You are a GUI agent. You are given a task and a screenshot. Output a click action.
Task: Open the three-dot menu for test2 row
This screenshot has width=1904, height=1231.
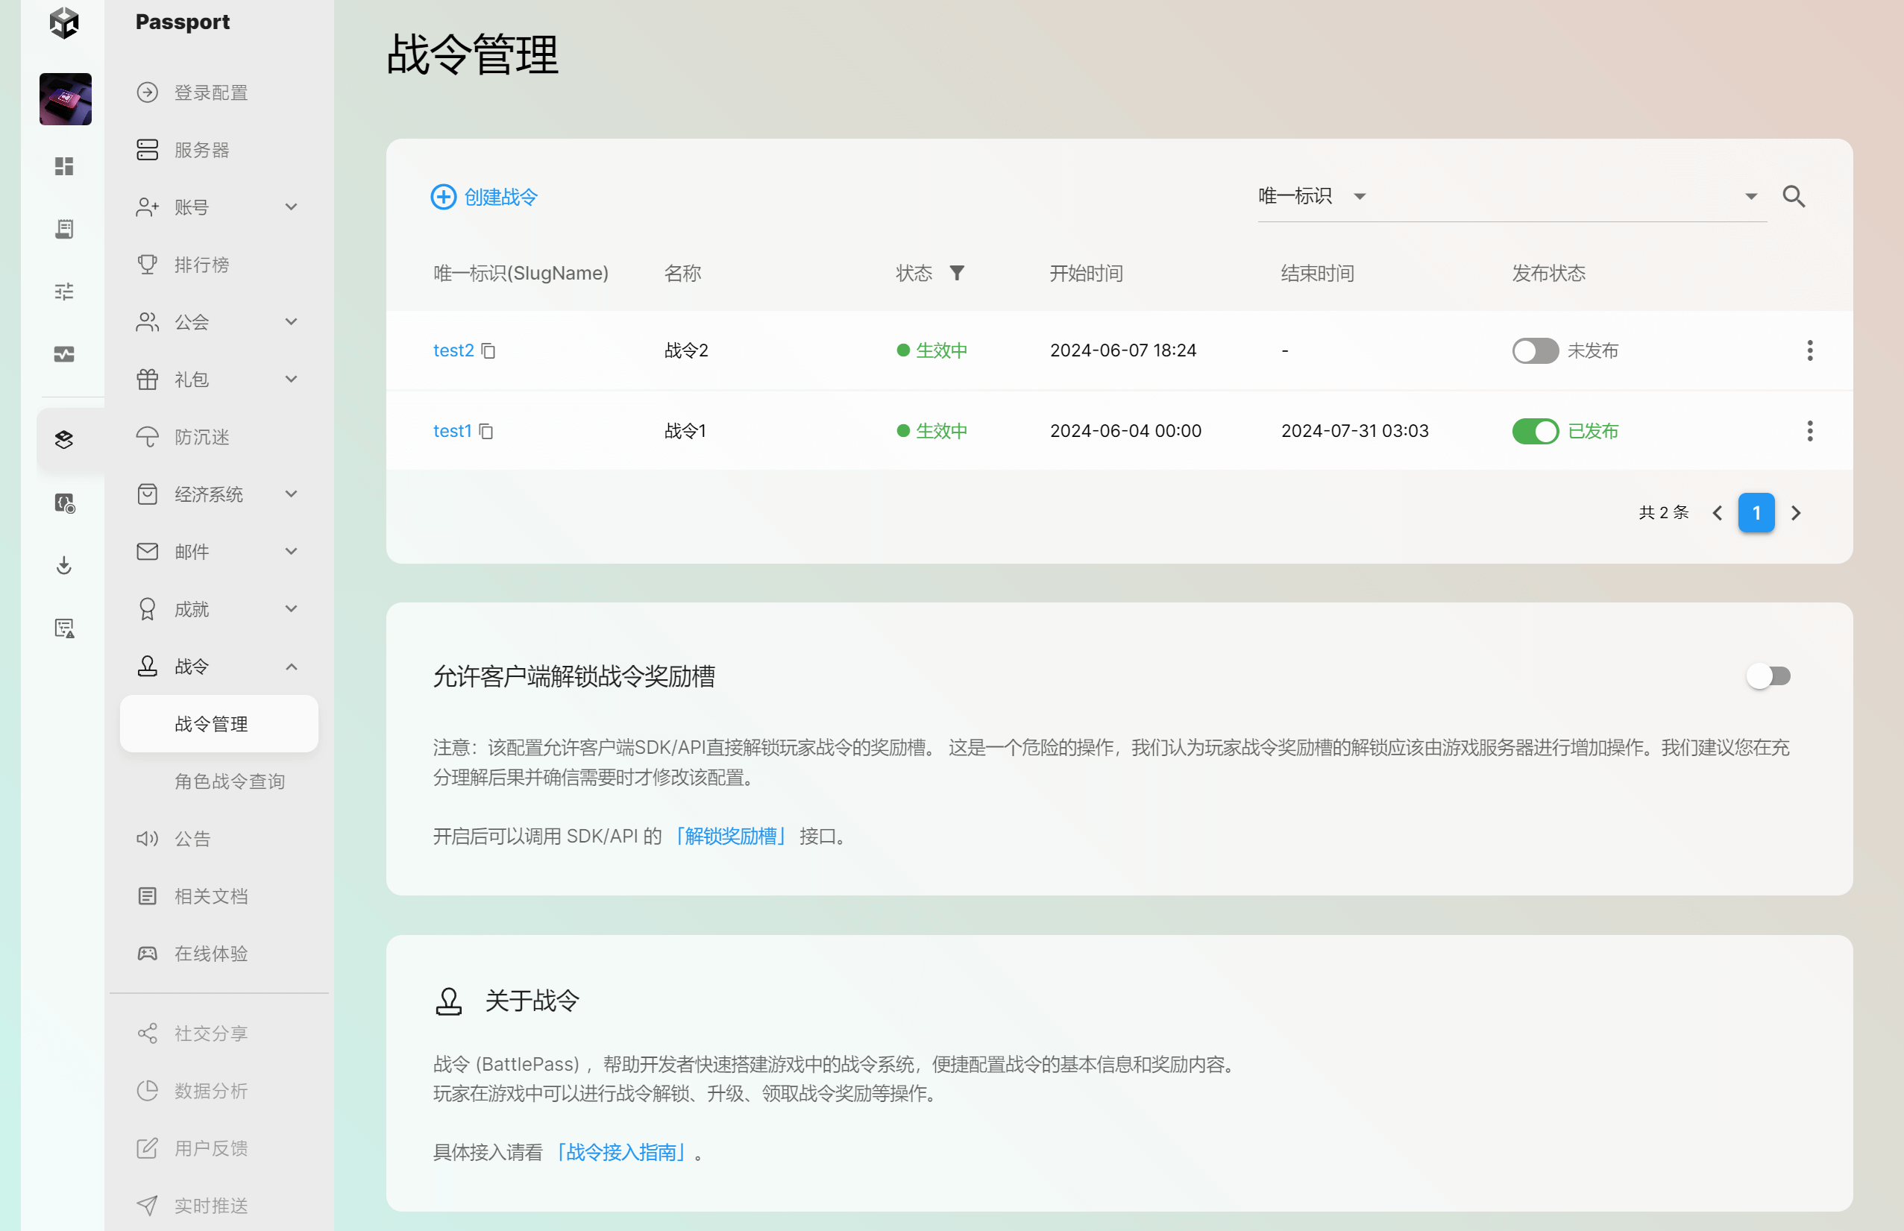tap(1809, 350)
